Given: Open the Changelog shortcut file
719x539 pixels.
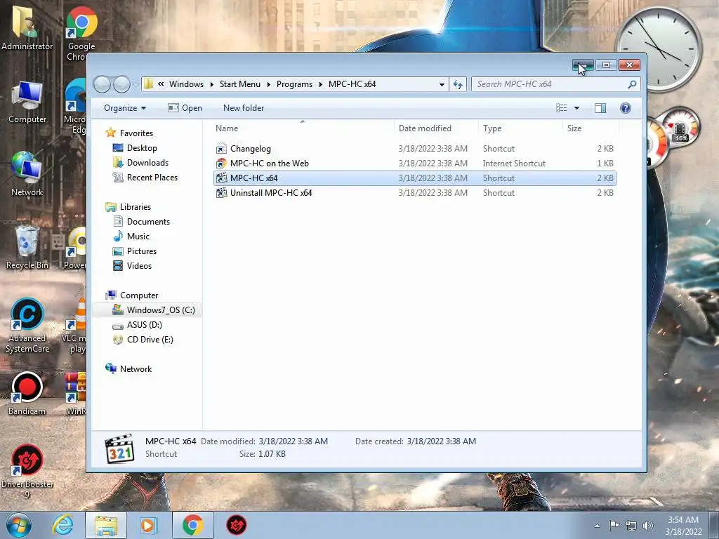Looking at the screenshot, I should click(251, 149).
